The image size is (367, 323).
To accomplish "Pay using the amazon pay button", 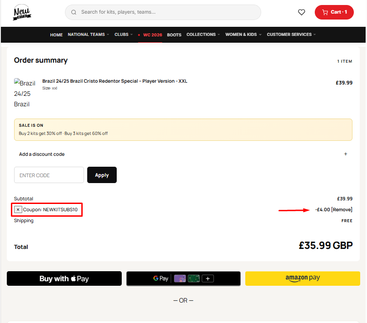I will click(303, 278).
